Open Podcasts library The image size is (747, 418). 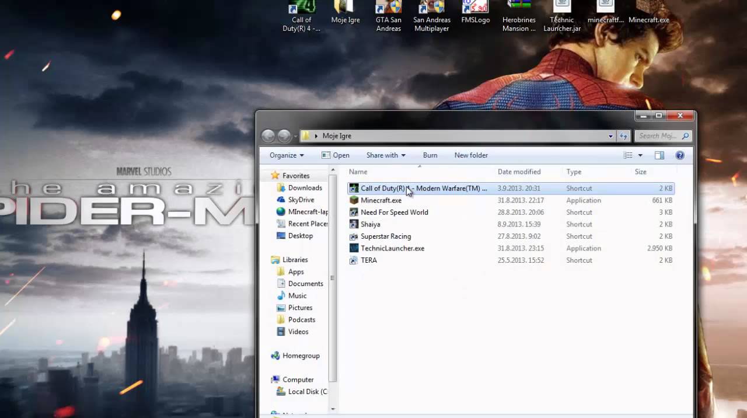[x=295, y=320]
